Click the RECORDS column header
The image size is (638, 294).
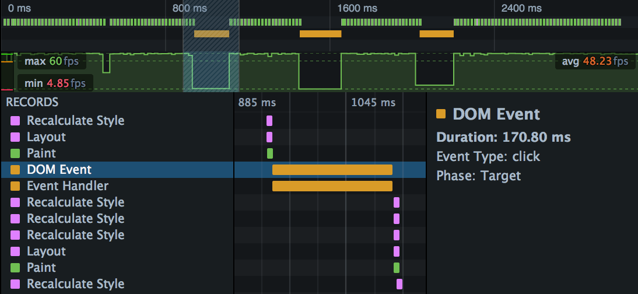(x=32, y=103)
